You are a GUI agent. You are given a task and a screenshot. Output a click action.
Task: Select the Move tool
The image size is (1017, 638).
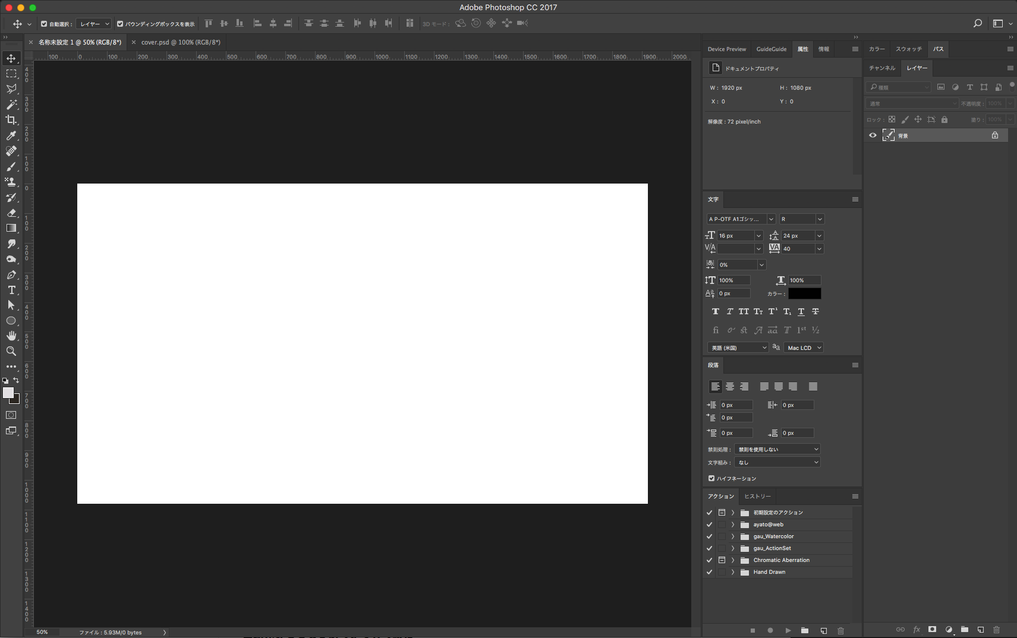click(x=11, y=58)
